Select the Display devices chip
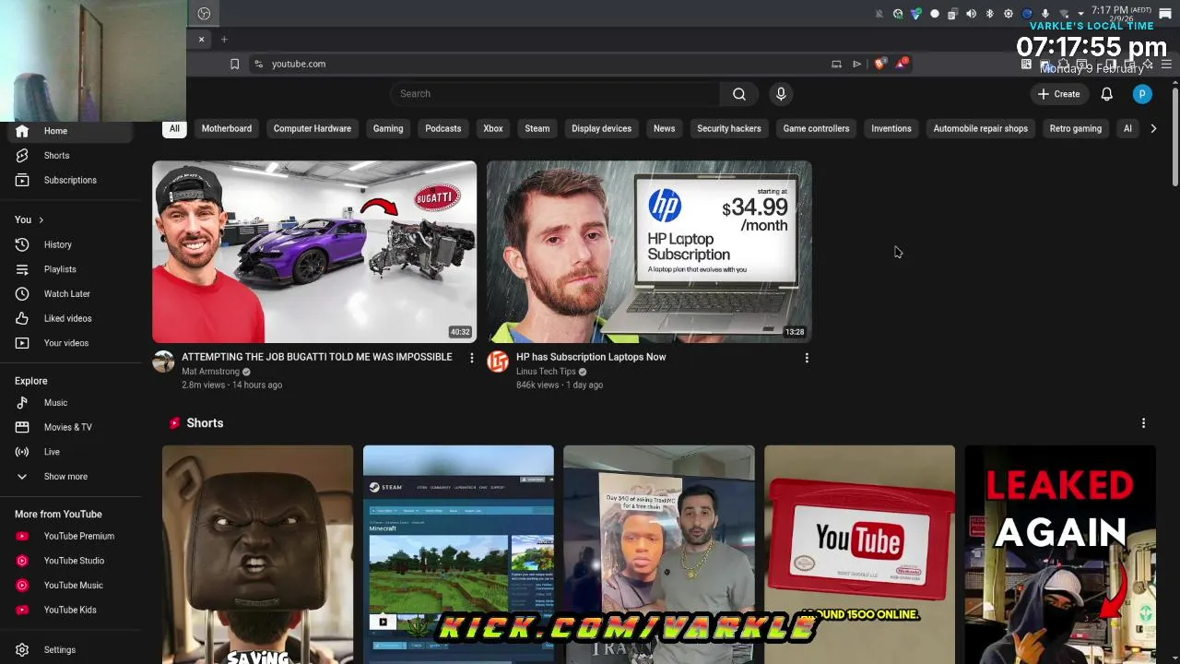 [601, 128]
